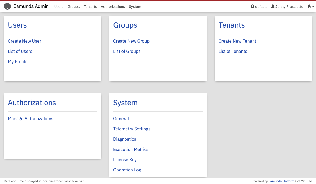Open the Users menu in navbar

[59, 7]
